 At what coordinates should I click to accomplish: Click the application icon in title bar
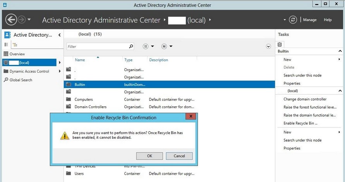coord(5,5)
